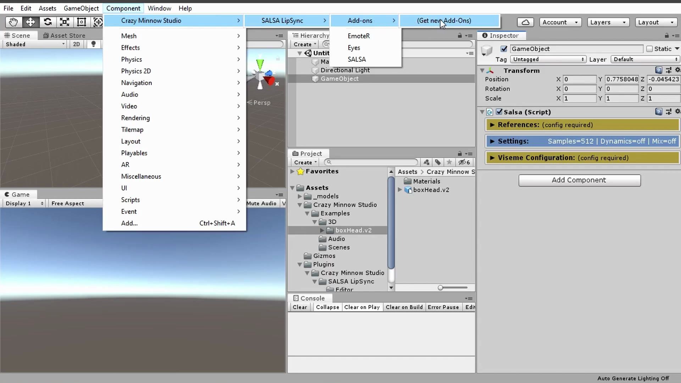Open Project panel options menu icon
This screenshot has width=681, height=383.
[x=469, y=154]
